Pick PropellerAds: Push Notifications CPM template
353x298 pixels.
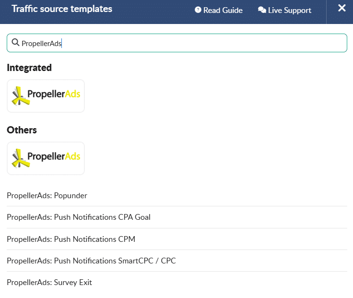pos(74,239)
